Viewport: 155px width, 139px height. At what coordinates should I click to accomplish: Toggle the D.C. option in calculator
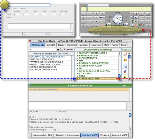click(148, 18)
